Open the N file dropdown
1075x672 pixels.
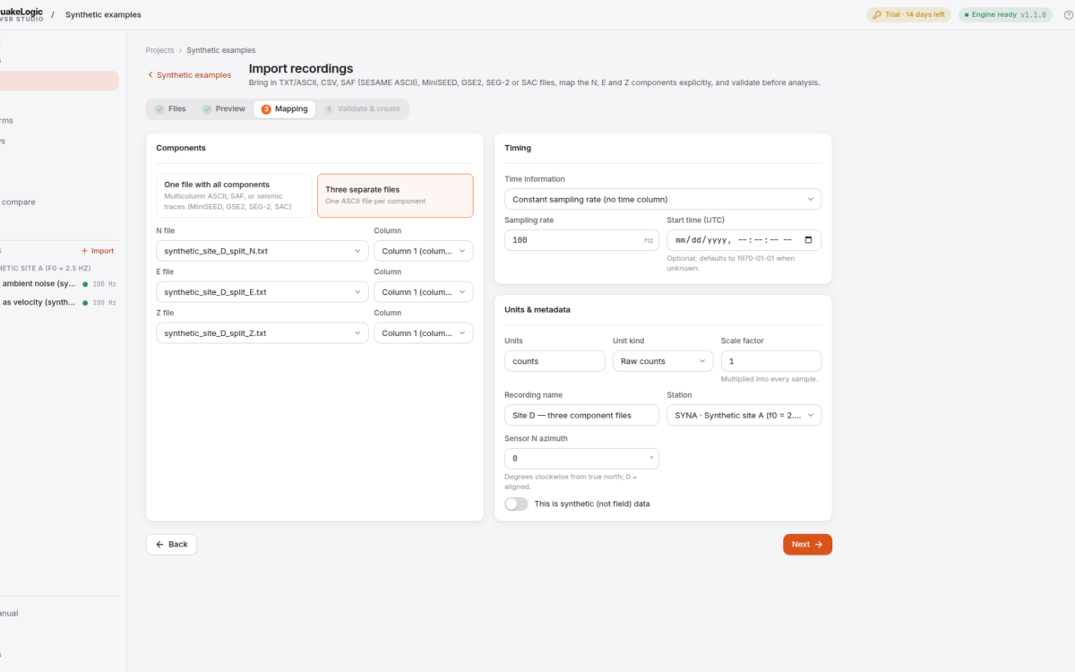tap(262, 251)
